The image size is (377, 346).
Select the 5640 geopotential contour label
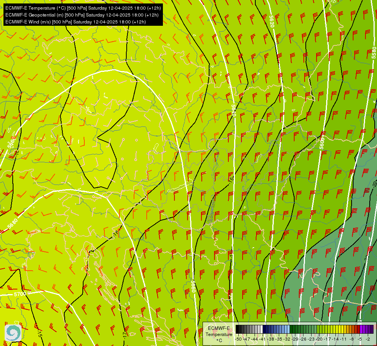[x=233, y=110]
